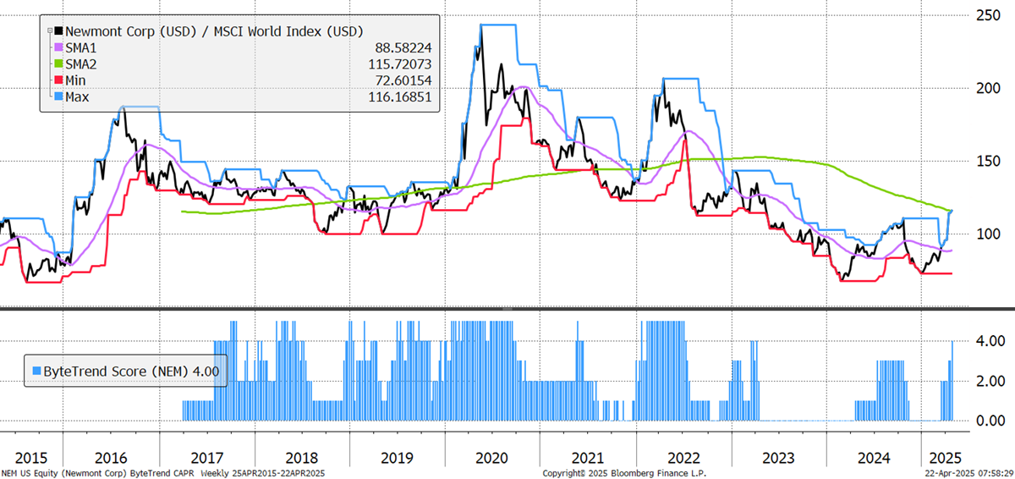Select the SMA1 legend label
The image size is (1015, 479).
tap(82, 50)
